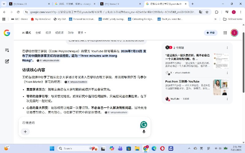Open the Google logo home link
This screenshot has width=245, height=153.
pos(7,33)
